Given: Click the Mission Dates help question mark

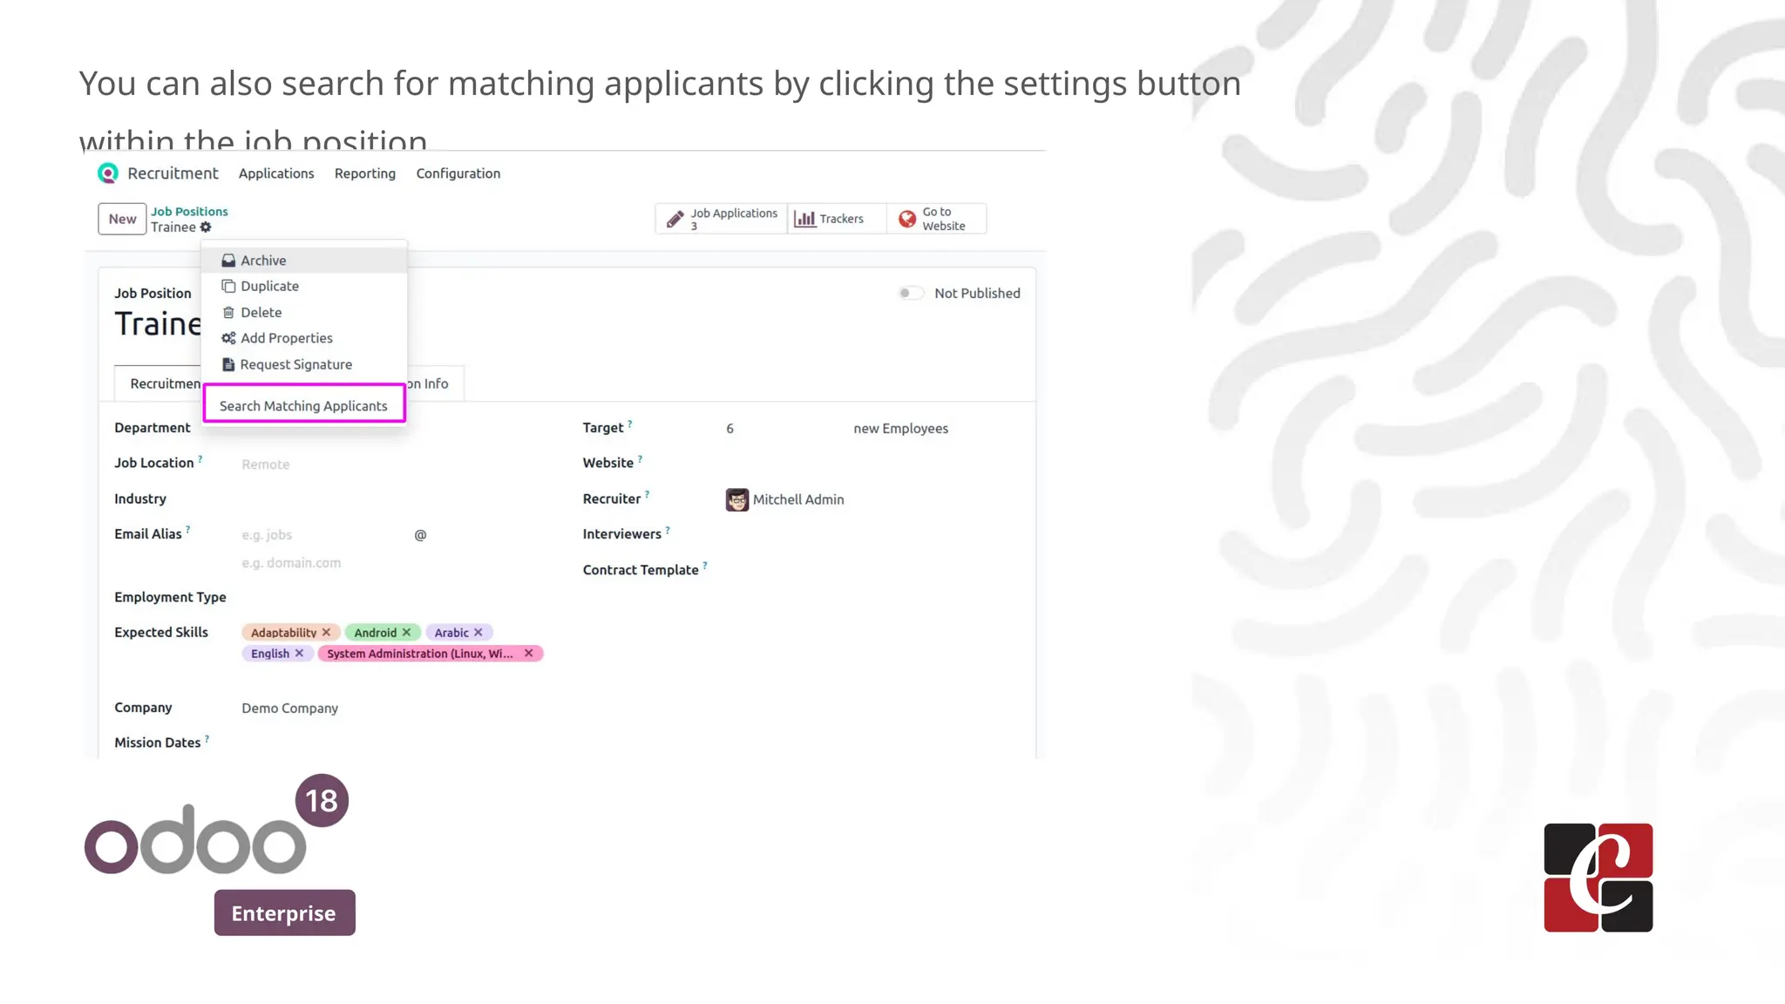Looking at the screenshot, I should (207, 739).
